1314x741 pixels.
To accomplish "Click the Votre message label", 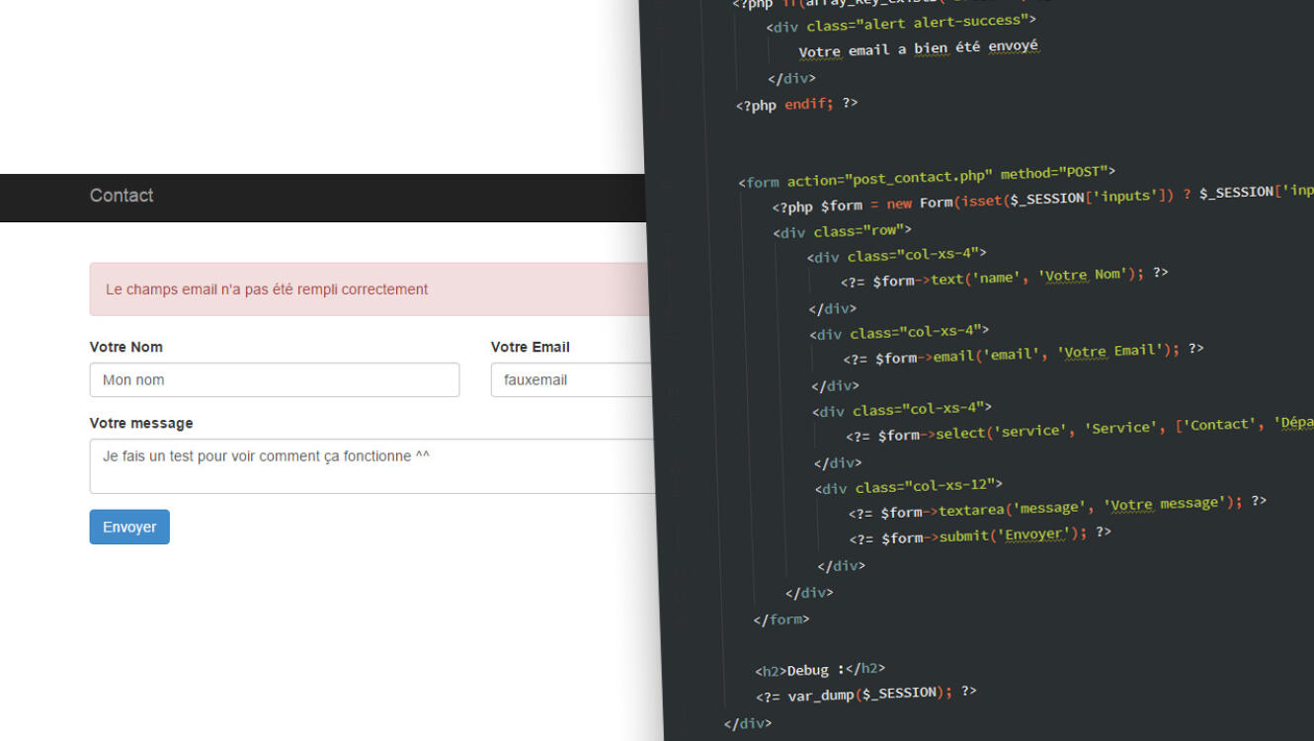I will (x=141, y=423).
